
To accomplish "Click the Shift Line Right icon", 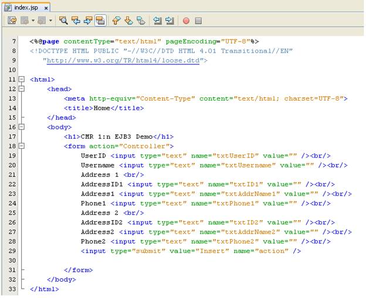I will tap(170, 20).
